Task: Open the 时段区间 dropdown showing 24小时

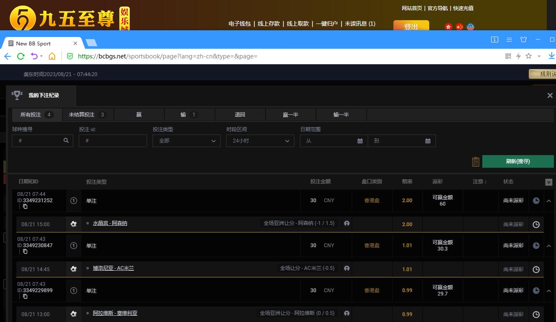Action: tap(260, 141)
